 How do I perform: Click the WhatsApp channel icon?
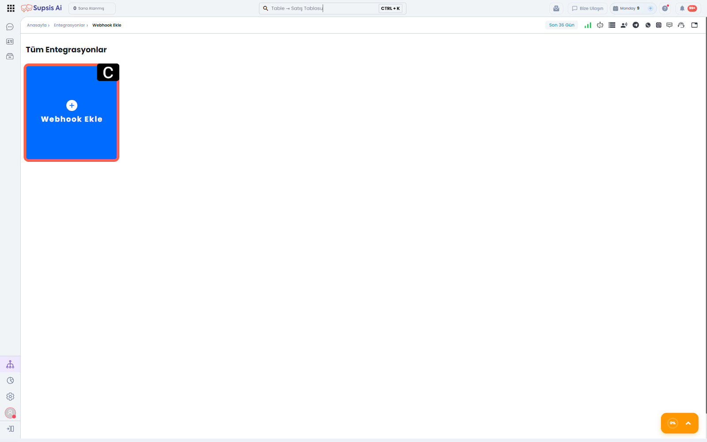(648, 25)
